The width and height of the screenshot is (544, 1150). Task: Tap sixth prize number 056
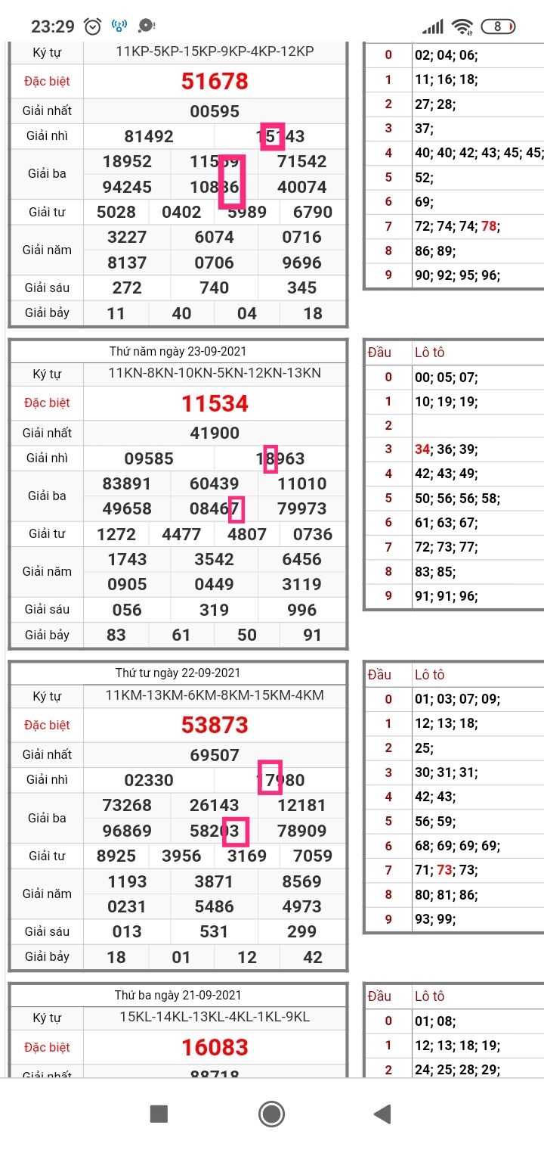tap(127, 610)
